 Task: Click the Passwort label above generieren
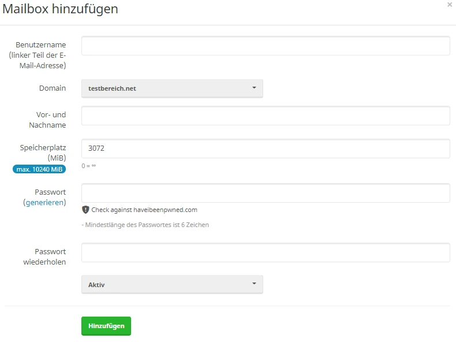(50, 192)
